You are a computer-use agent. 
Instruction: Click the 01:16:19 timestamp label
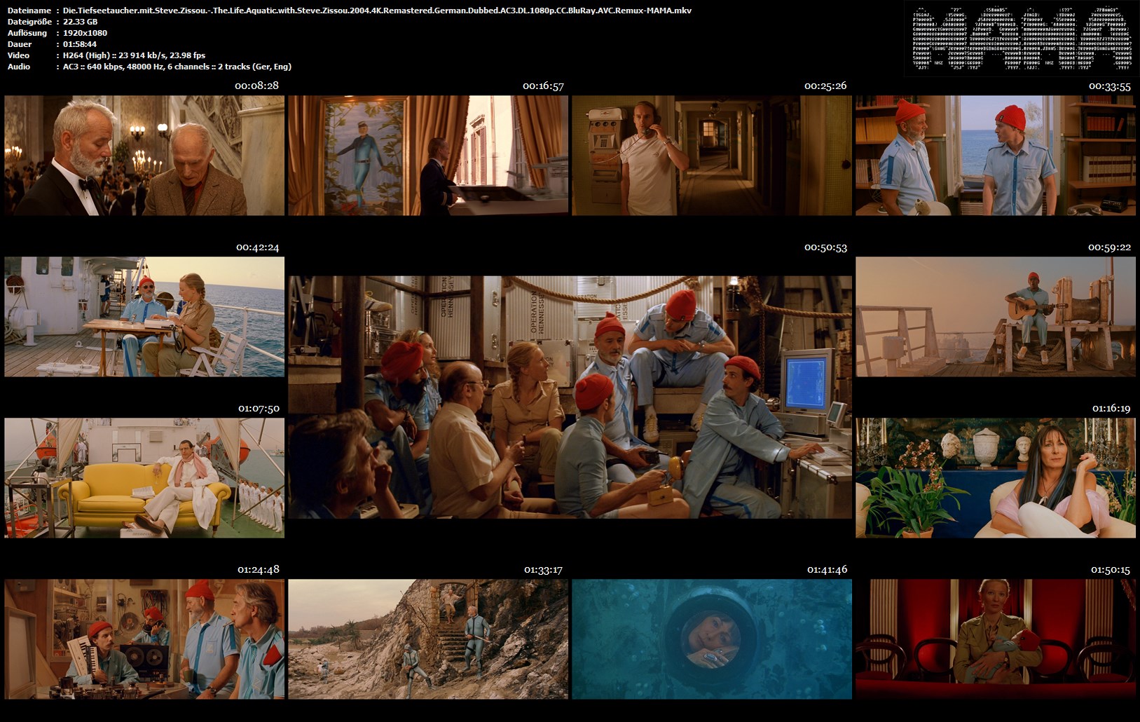pos(1111,408)
